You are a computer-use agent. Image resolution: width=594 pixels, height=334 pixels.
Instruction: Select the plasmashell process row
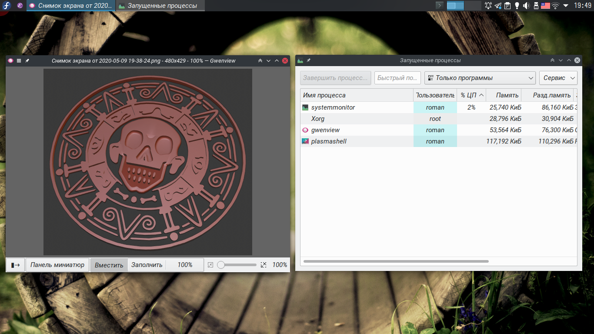pos(439,141)
